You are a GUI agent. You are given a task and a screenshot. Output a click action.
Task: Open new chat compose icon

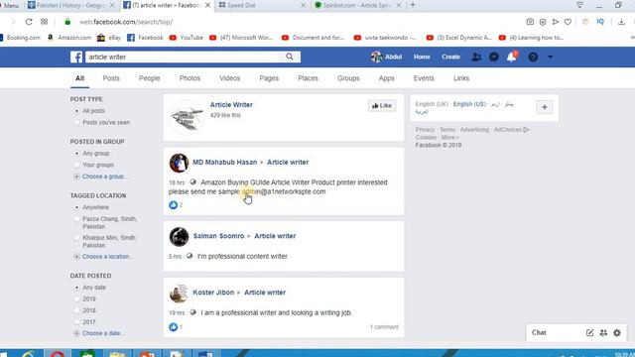[589, 333]
